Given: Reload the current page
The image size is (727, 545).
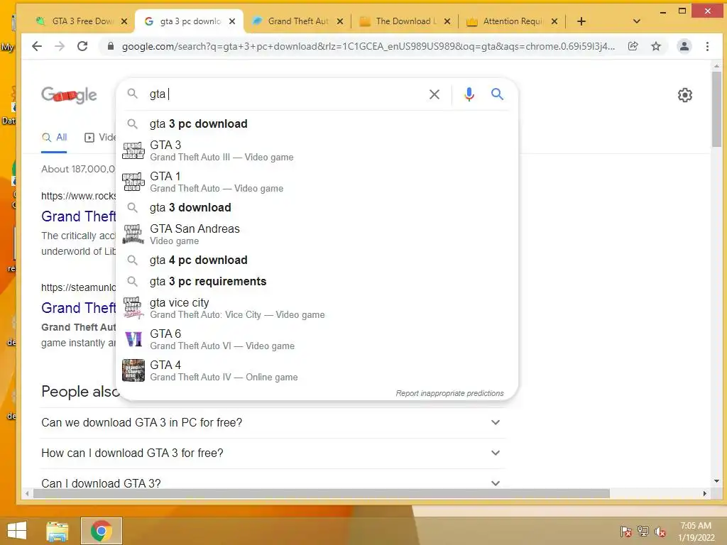Looking at the screenshot, I should [82, 46].
